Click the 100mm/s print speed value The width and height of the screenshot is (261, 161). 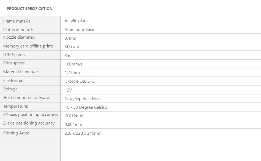click(x=73, y=64)
